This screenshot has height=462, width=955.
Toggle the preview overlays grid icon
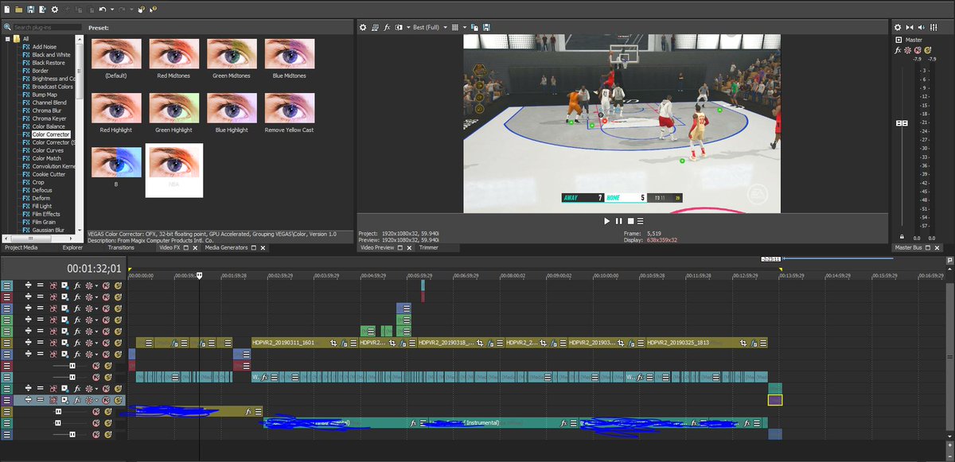[x=455, y=28]
